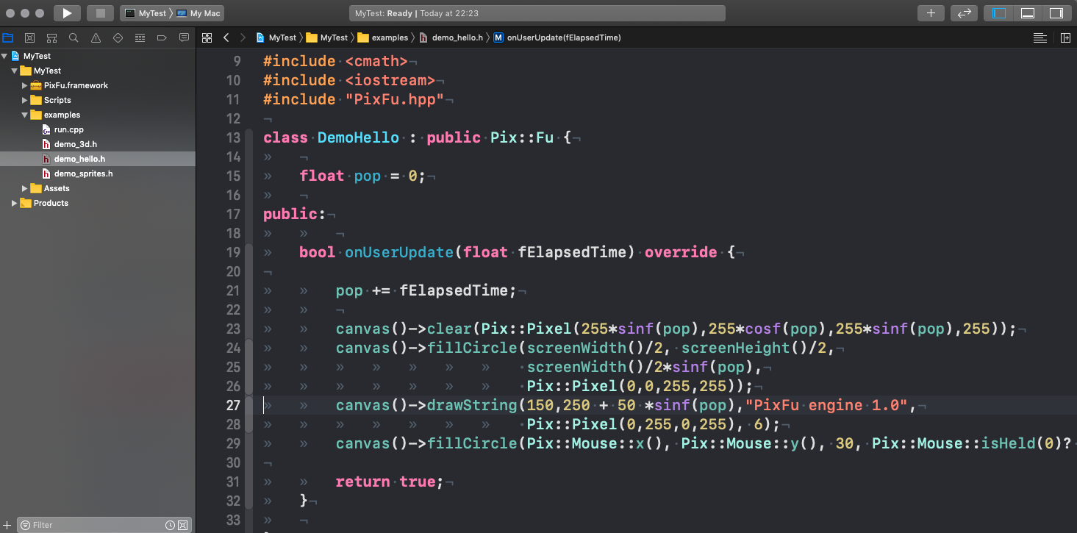Screen dimensions: 1077x533
Task: Add a new file with the plus button
Action: pyautogui.click(x=8, y=525)
